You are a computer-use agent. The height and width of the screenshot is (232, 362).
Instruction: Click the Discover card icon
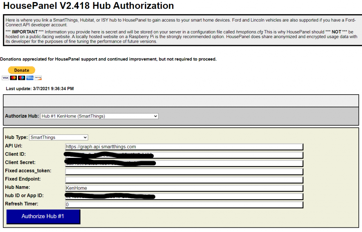point(38,78)
